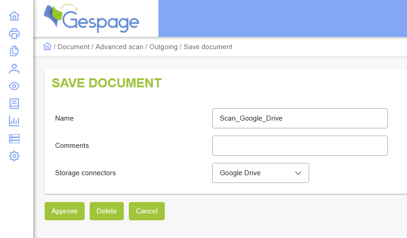Open the eye monitoring icon in sidebar
The width and height of the screenshot is (407, 238).
pos(14,86)
